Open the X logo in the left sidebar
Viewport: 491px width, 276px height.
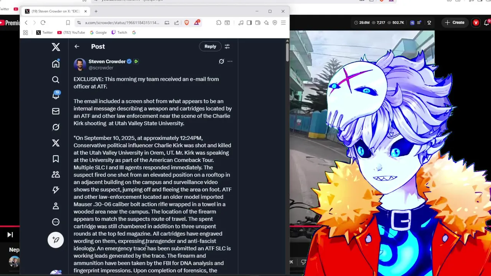[56, 47]
